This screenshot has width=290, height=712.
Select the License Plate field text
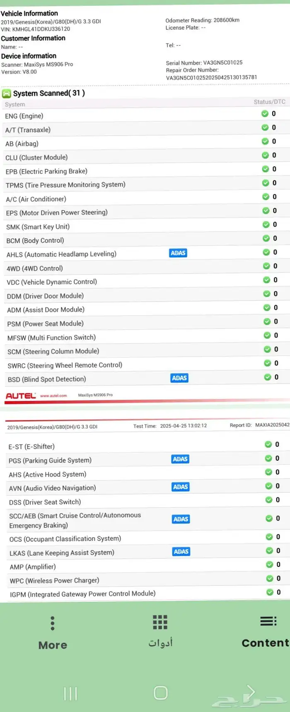(x=186, y=28)
